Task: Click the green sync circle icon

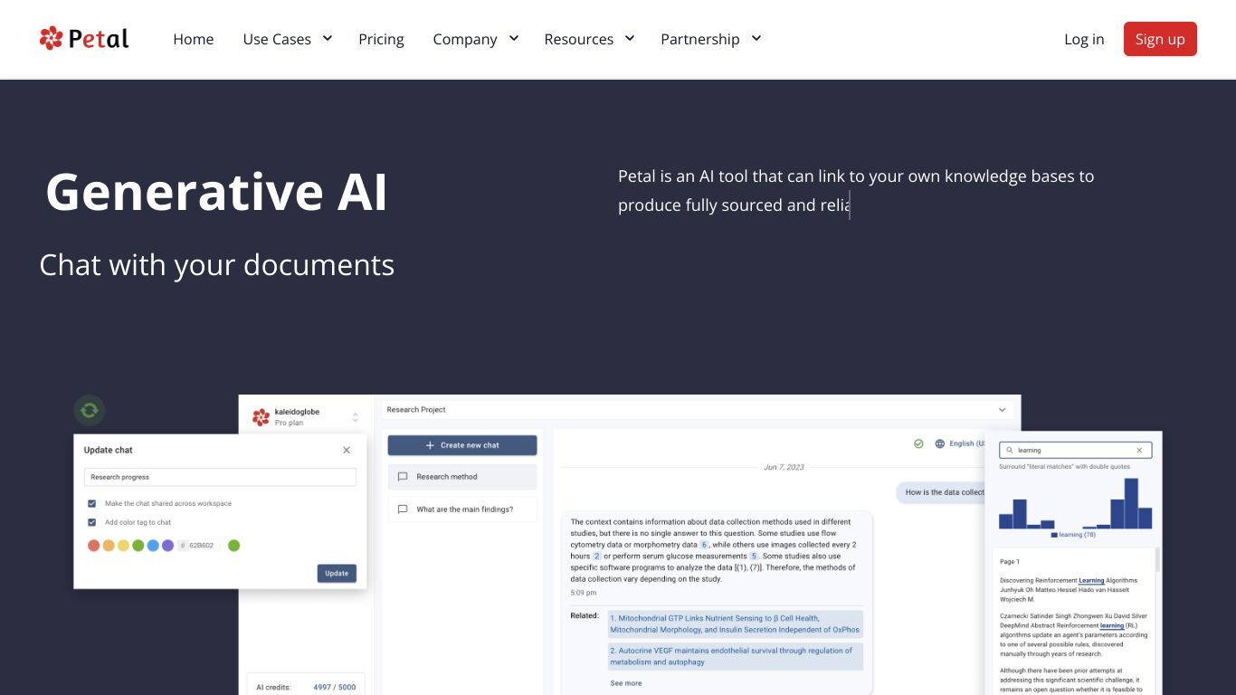Action: click(x=89, y=410)
